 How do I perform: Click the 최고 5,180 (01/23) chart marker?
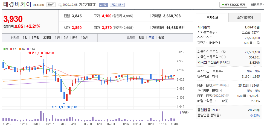coord(41,53)
